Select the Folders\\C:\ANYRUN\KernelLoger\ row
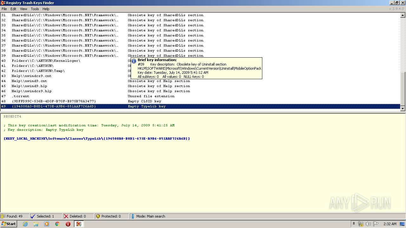The width and height of the screenshot is (406, 228). tap(200, 61)
